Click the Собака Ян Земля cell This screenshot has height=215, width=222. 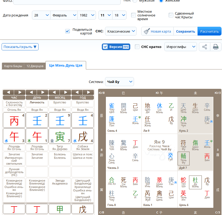click(x=83, y=148)
